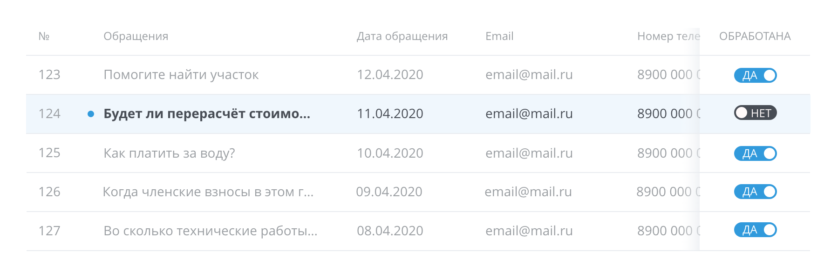Image resolution: width=831 pixels, height=279 pixels.
Task: Open request 'Как платить за воду?'
Action: tap(169, 153)
